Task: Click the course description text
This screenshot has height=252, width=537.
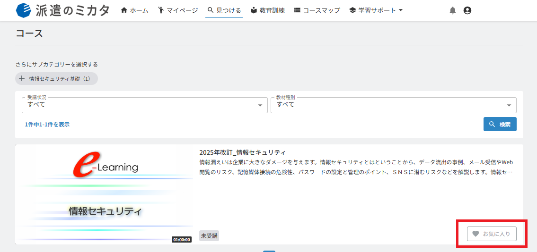Action: [x=356, y=167]
